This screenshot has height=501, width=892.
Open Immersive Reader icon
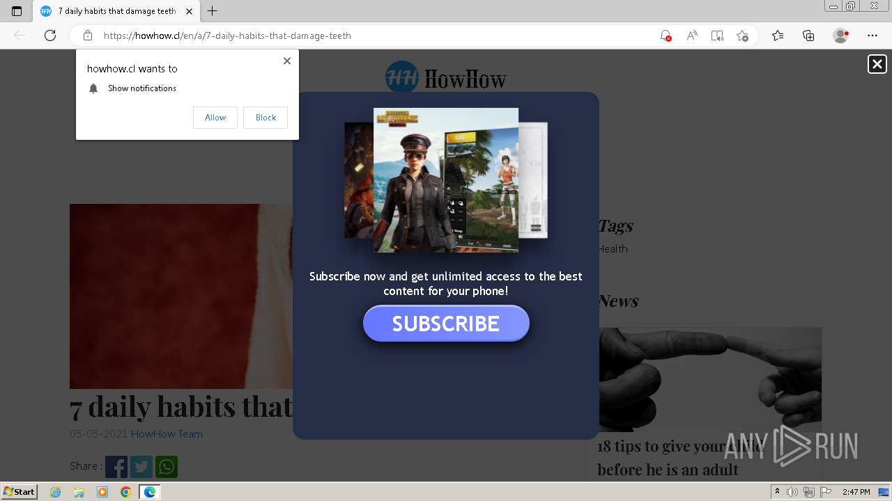coord(717,35)
